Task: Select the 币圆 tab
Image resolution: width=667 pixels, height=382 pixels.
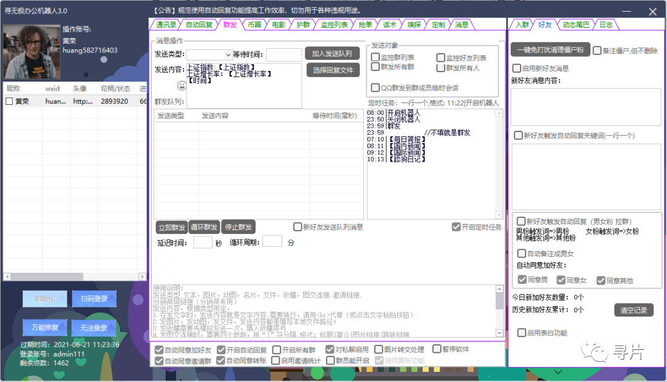Action: (x=254, y=25)
